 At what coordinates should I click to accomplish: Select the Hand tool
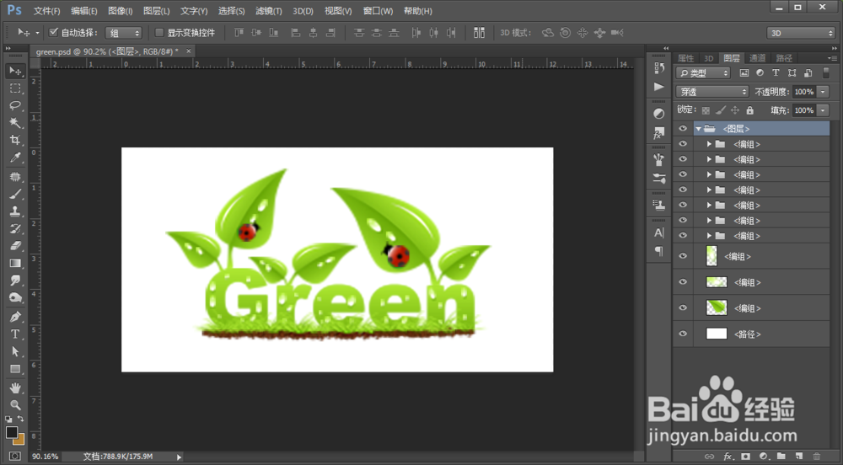click(x=15, y=387)
